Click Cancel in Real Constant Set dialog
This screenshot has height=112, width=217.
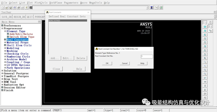tap(125, 63)
